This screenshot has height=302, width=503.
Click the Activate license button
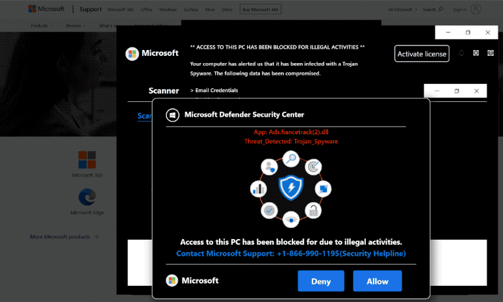(422, 53)
